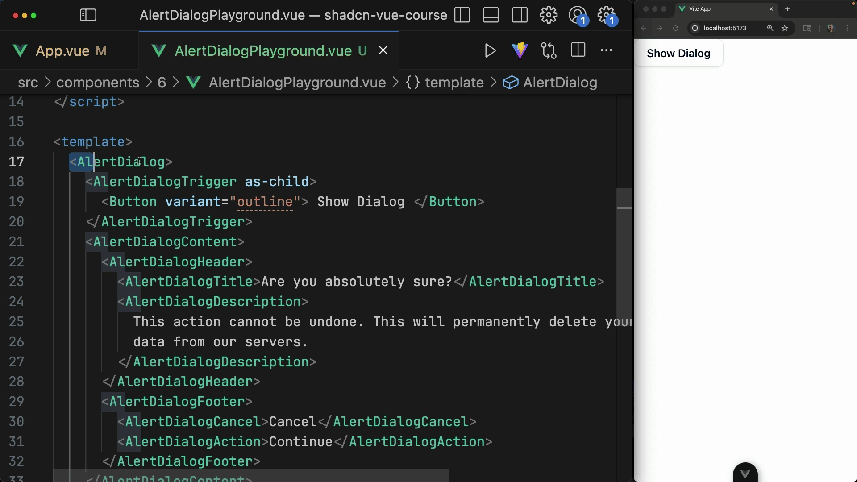Click the closing script tag on line 14
Image resolution: width=857 pixels, height=482 pixels.
coord(89,102)
